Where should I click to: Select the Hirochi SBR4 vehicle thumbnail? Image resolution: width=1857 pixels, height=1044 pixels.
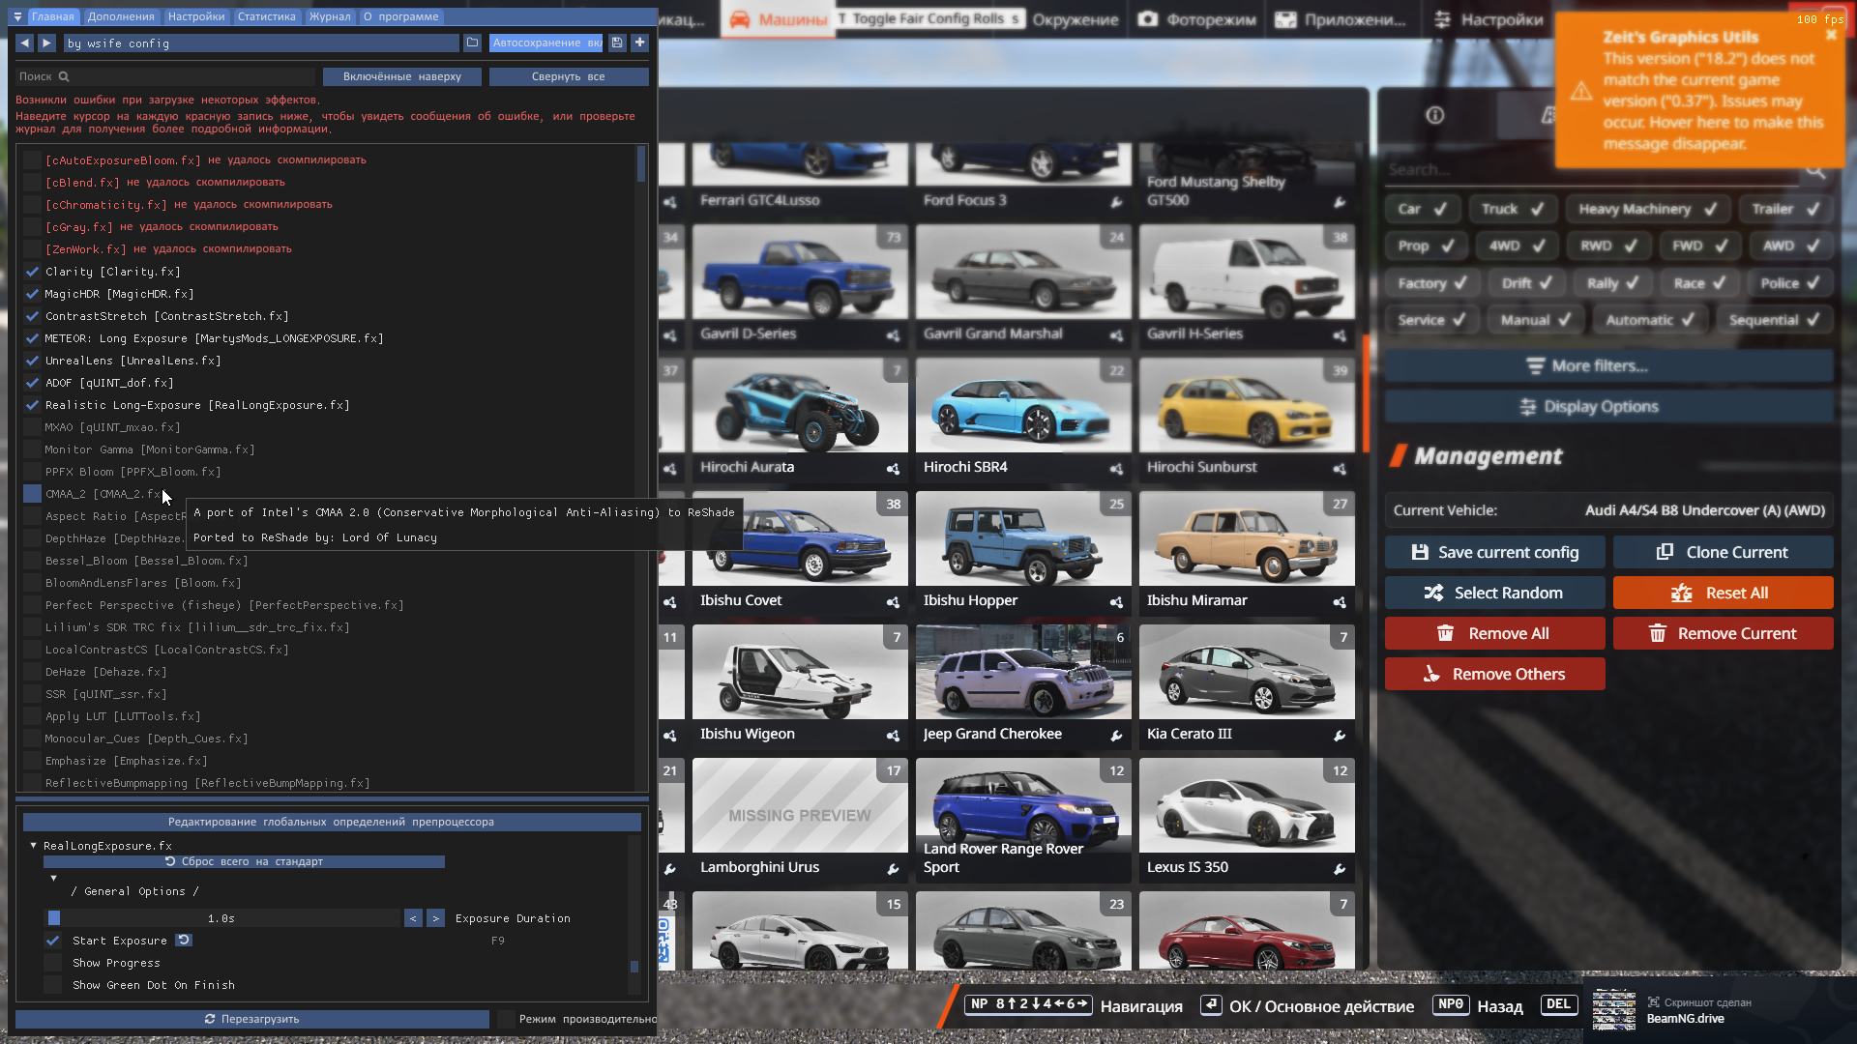1023,406
